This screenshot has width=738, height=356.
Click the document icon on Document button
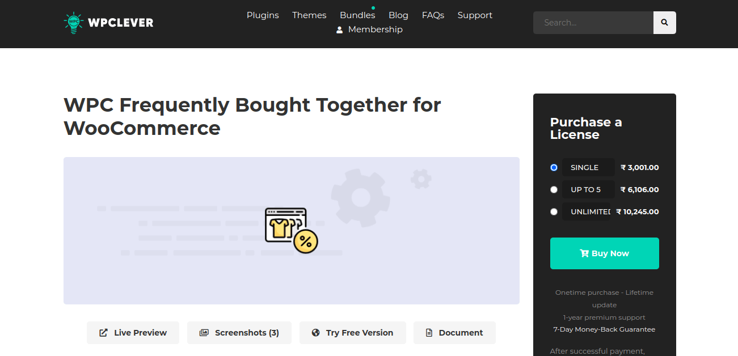click(429, 332)
